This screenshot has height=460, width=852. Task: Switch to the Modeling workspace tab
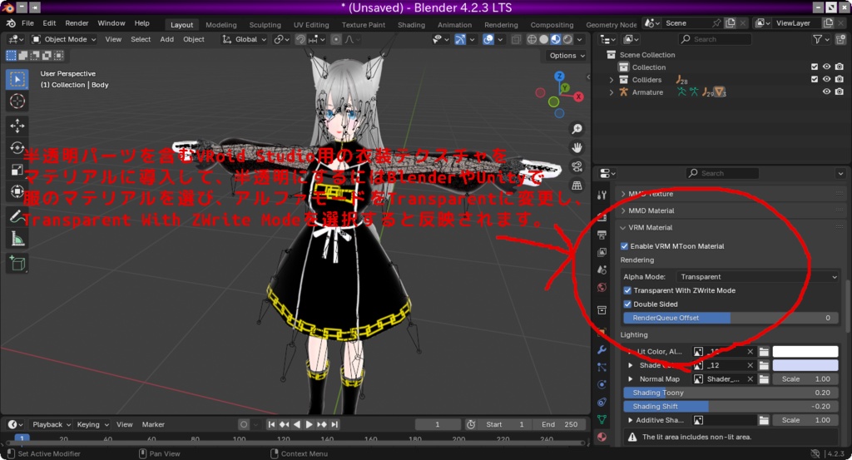[x=221, y=25]
